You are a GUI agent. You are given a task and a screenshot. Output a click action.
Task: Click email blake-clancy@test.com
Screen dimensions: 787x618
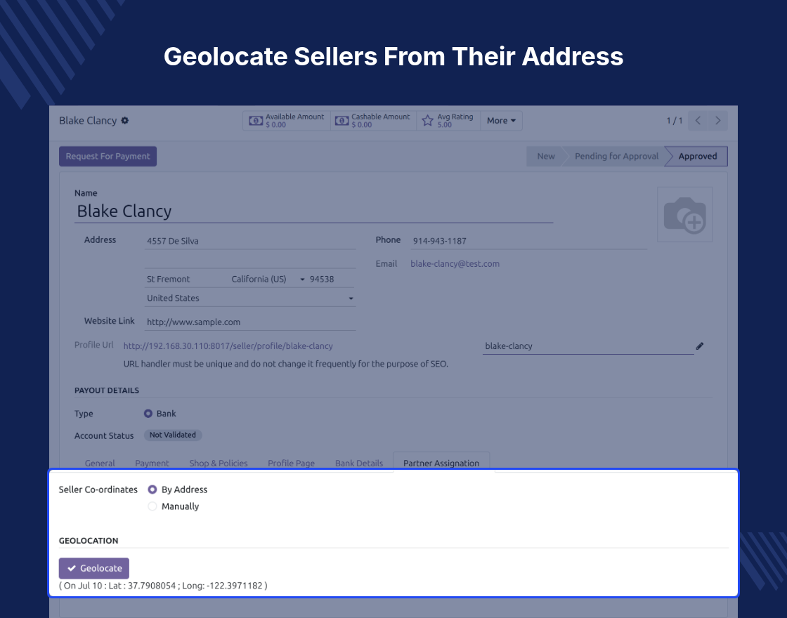pos(455,264)
